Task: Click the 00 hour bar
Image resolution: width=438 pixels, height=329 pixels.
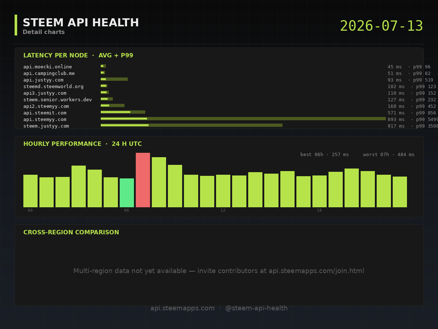Action: coord(30,191)
